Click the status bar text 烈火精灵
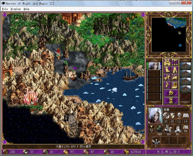 coord(86,146)
